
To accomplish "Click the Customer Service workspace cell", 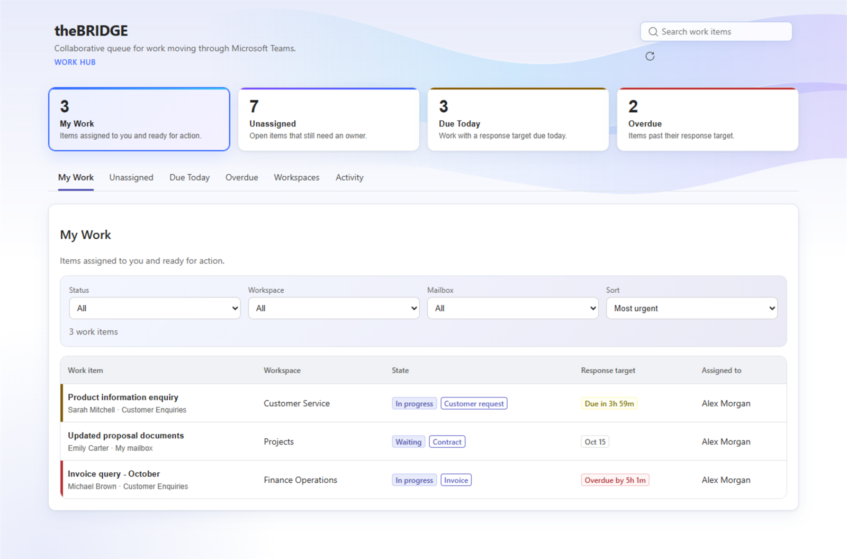I will click(297, 403).
